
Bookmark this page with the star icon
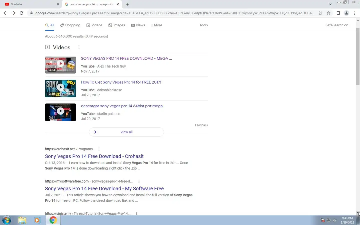[x=328, y=13]
